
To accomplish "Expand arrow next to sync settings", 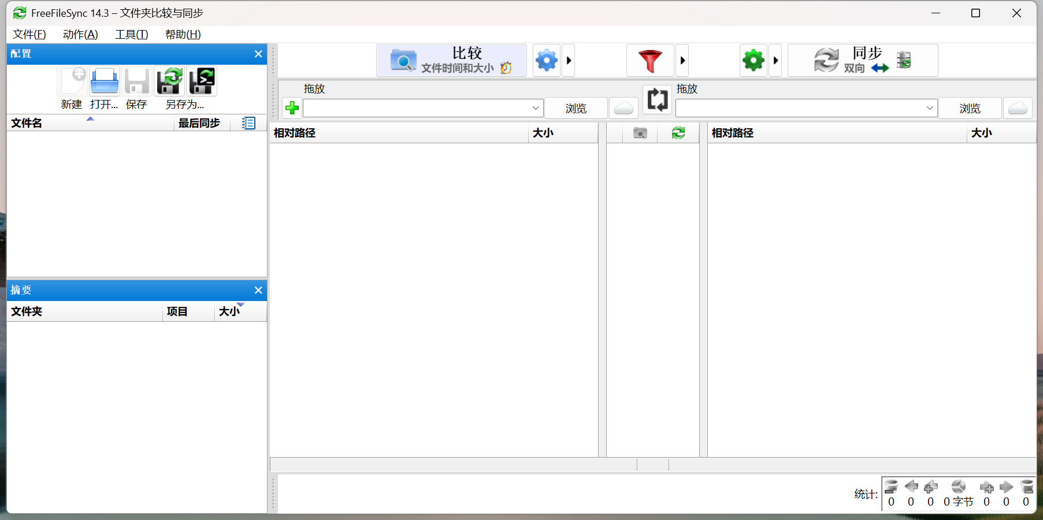I will click(x=775, y=60).
